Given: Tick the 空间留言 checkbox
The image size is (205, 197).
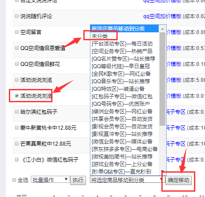Looking at the screenshot, I should 17,32.
